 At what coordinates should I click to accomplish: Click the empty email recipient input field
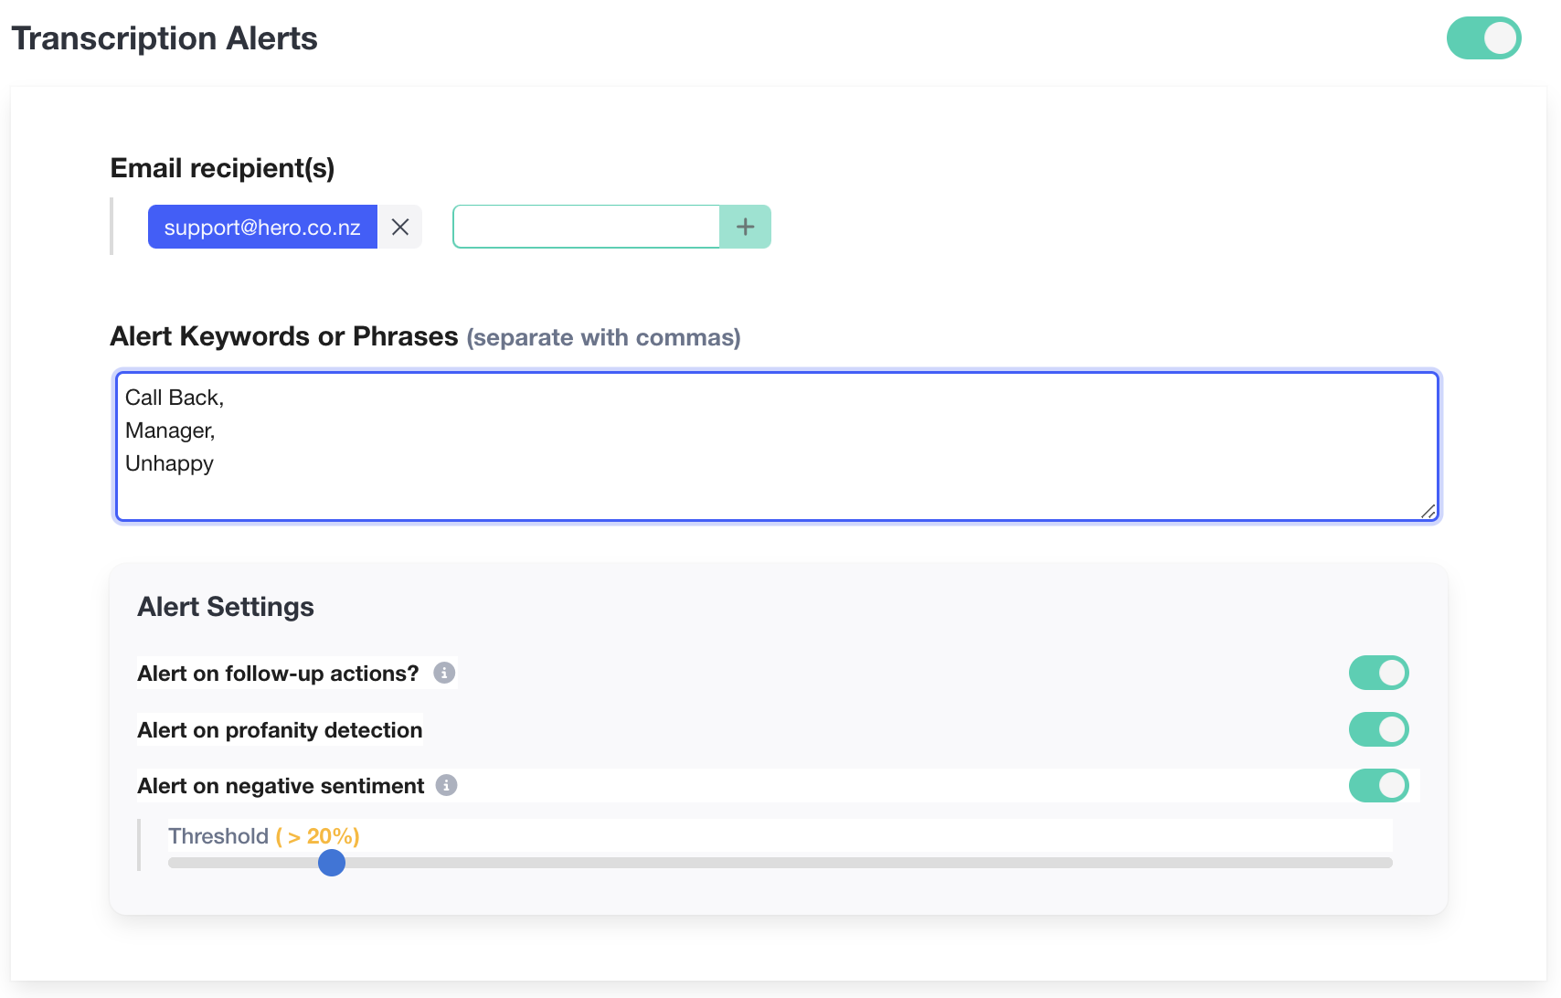[585, 226]
